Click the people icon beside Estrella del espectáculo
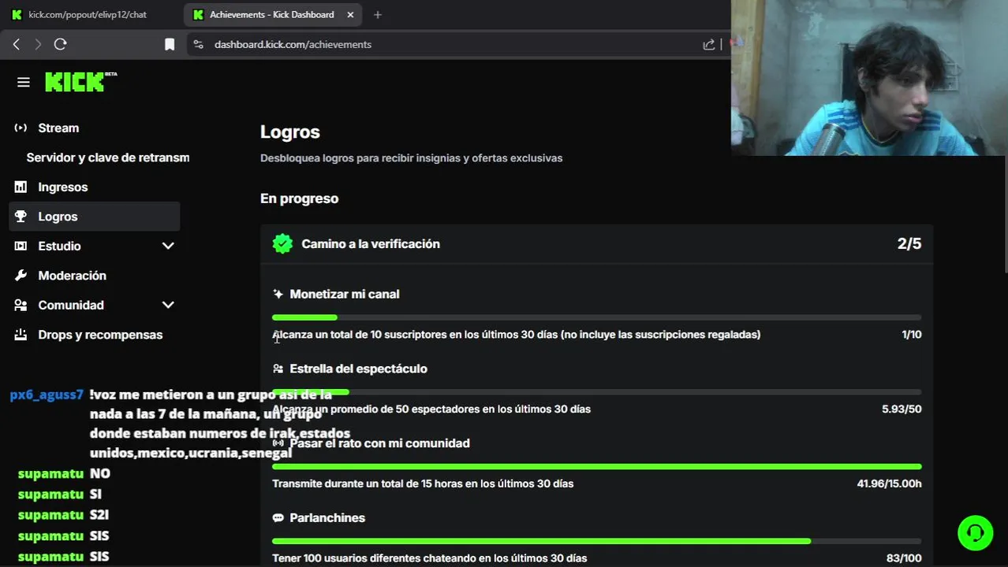The image size is (1008, 567). (278, 369)
